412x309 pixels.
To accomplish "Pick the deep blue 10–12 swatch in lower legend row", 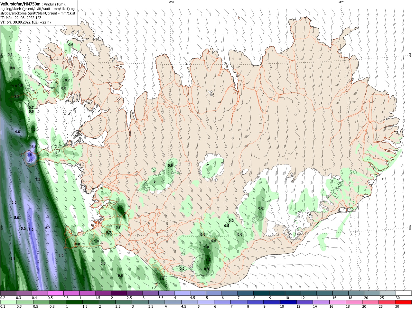I will (x=288, y=302).
